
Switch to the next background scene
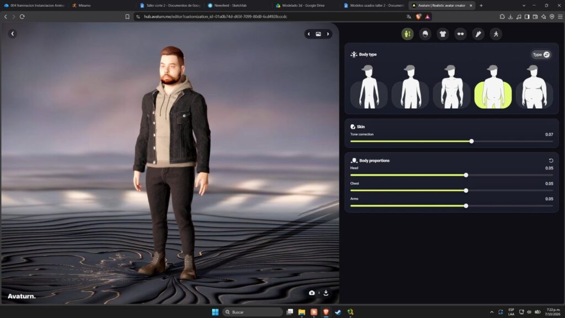pyautogui.click(x=328, y=34)
